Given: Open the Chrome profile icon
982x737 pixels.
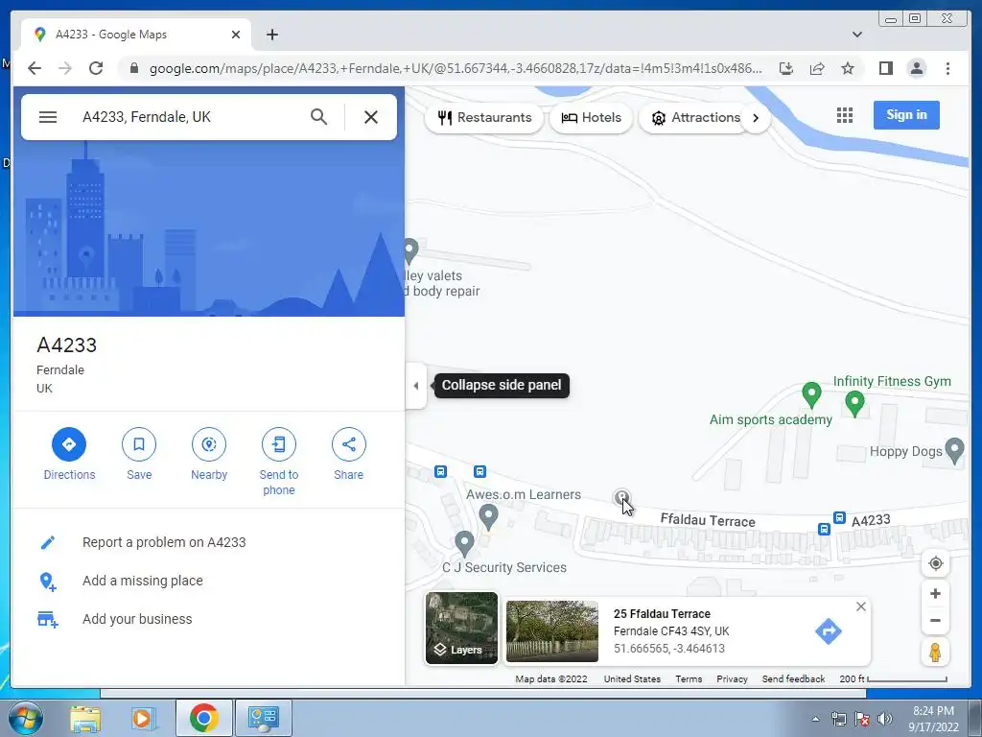Looking at the screenshot, I should [916, 68].
